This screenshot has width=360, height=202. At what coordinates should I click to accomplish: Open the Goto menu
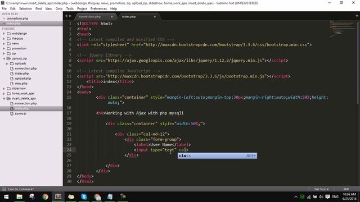[x=59, y=8]
